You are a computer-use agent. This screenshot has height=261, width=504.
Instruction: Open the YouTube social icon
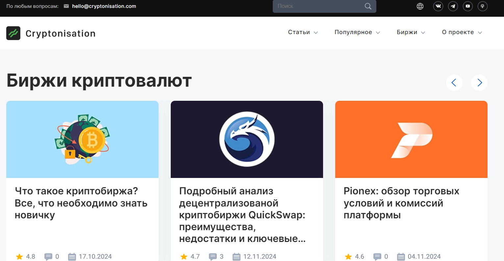point(468,6)
